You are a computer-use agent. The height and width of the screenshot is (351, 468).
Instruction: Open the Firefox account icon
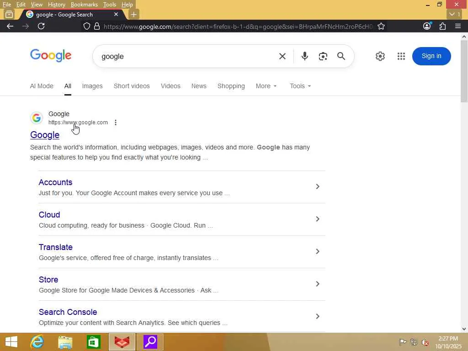point(427,26)
